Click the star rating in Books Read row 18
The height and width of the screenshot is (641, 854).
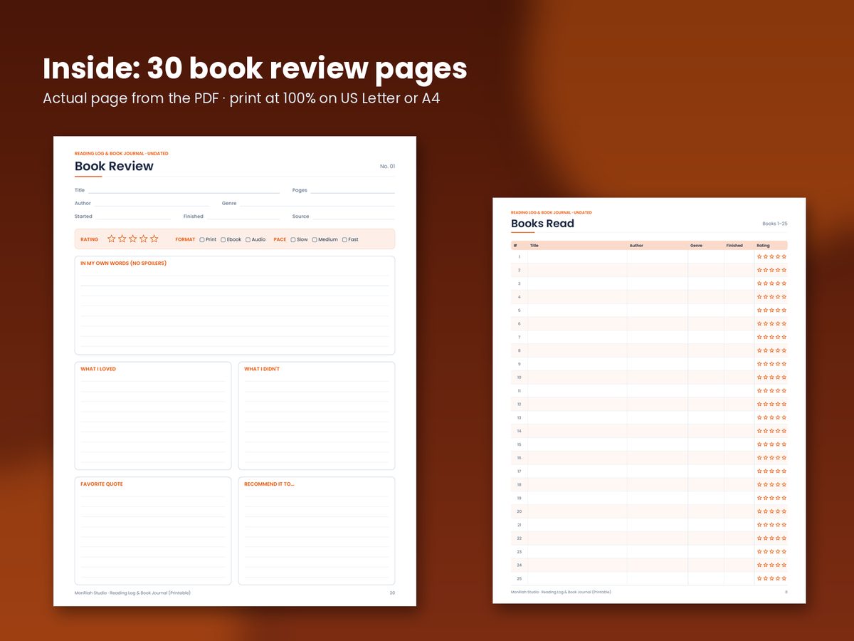[x=771, y=484]
